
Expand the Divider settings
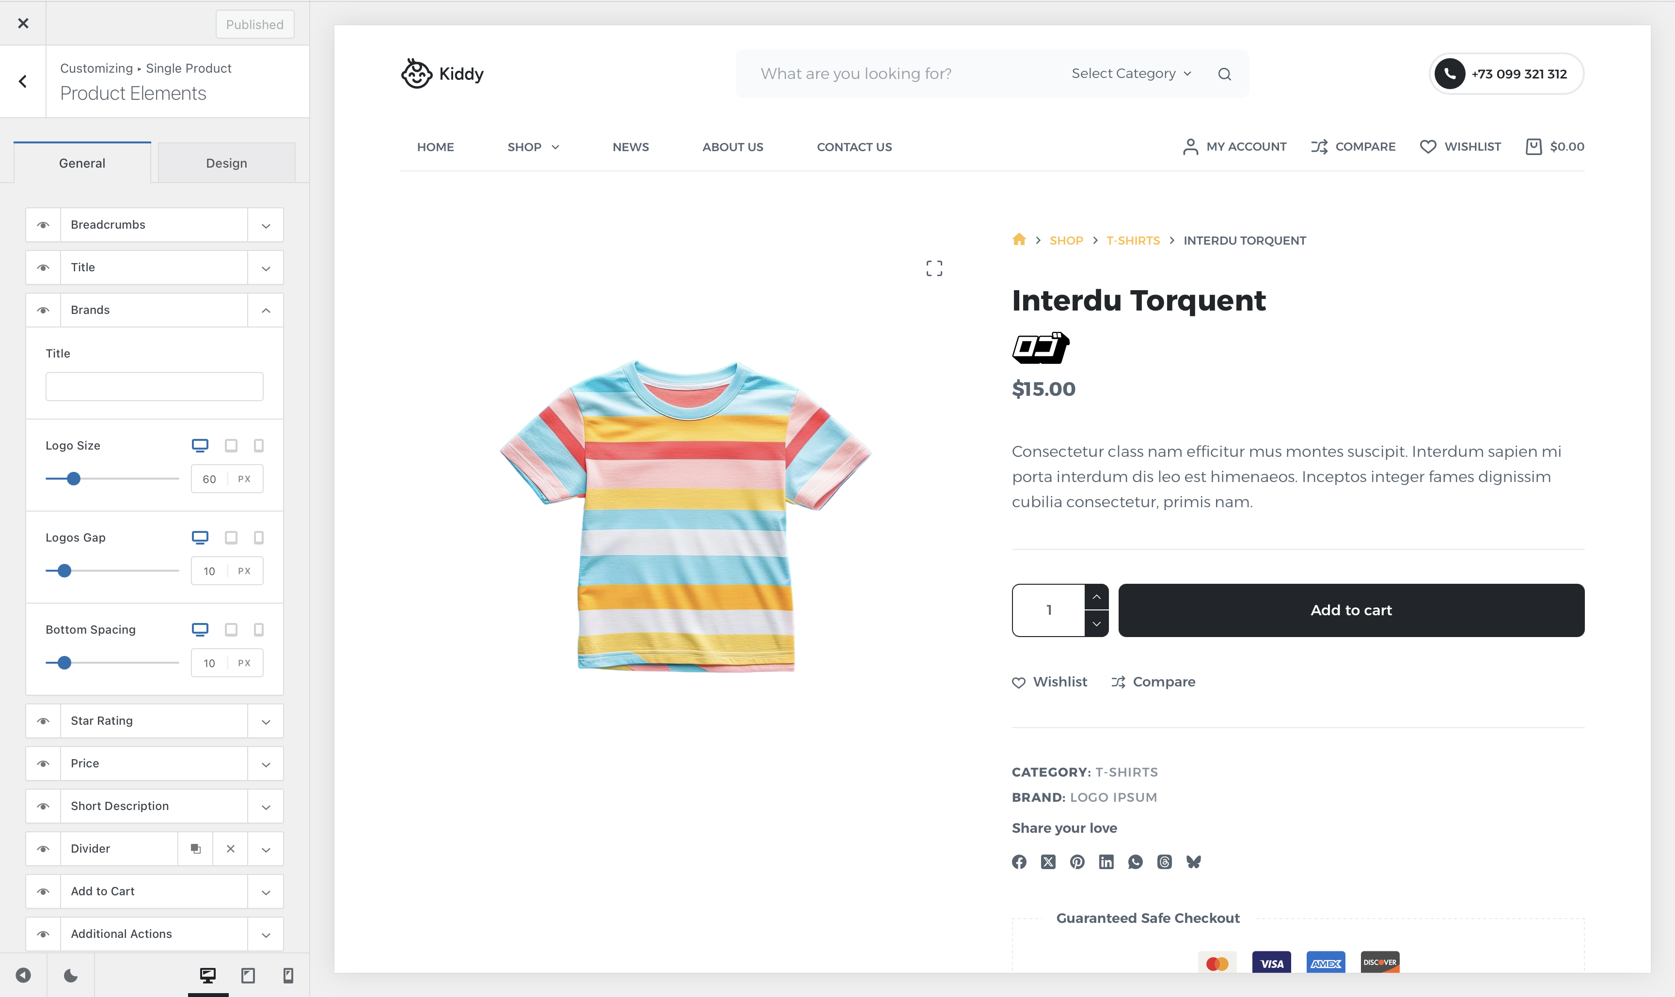266,849
